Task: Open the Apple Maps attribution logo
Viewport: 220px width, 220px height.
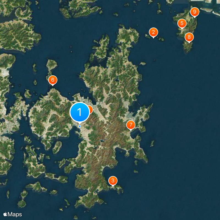Action: coord(12,214)
